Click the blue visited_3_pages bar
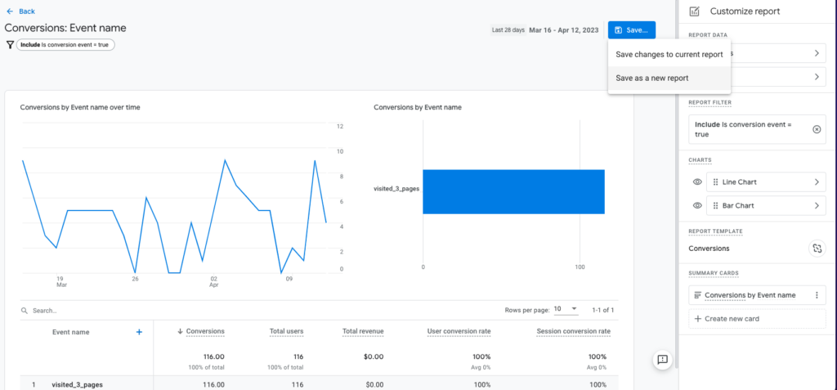The height and width of the screenshot is (390, 837). [x=513, y=192]
